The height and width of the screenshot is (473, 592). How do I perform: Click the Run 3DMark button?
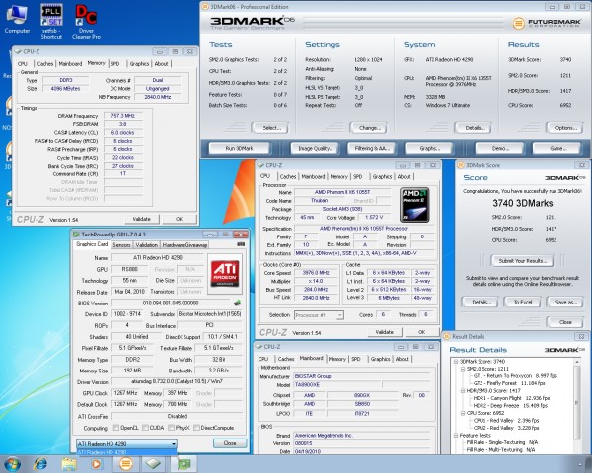tap(239, 148)
